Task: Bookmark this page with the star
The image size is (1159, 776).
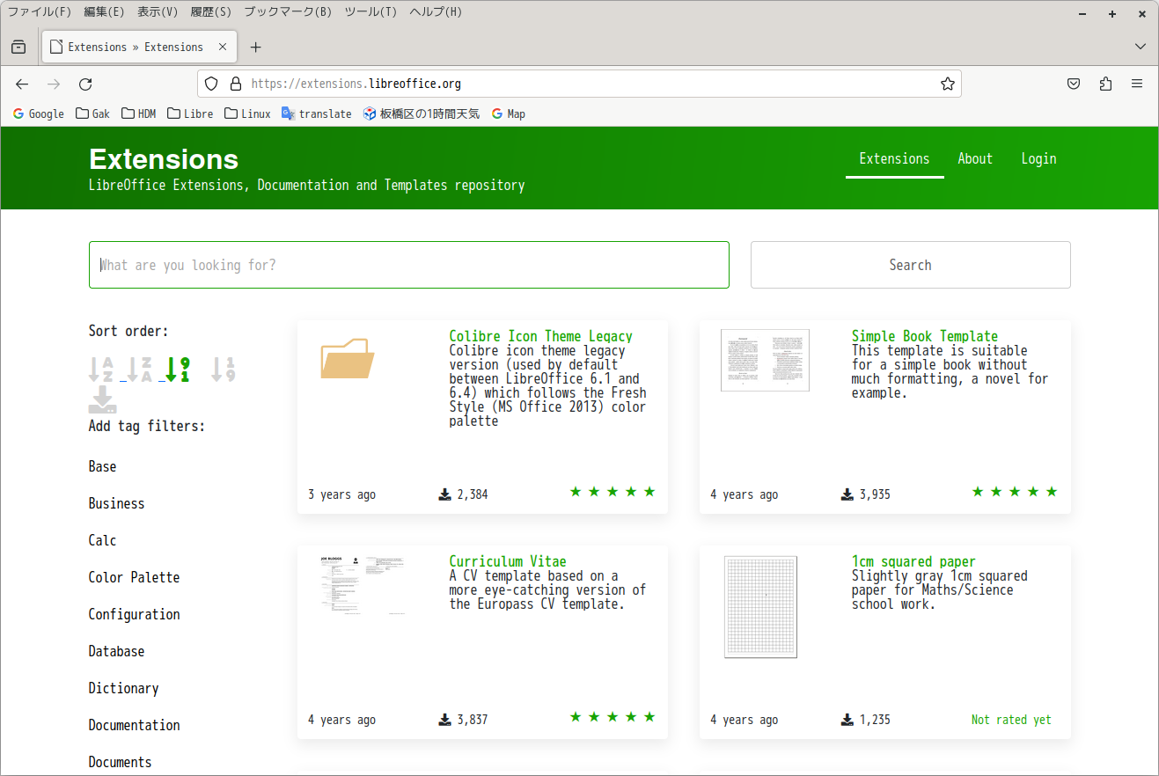Action: coord(947,84)
